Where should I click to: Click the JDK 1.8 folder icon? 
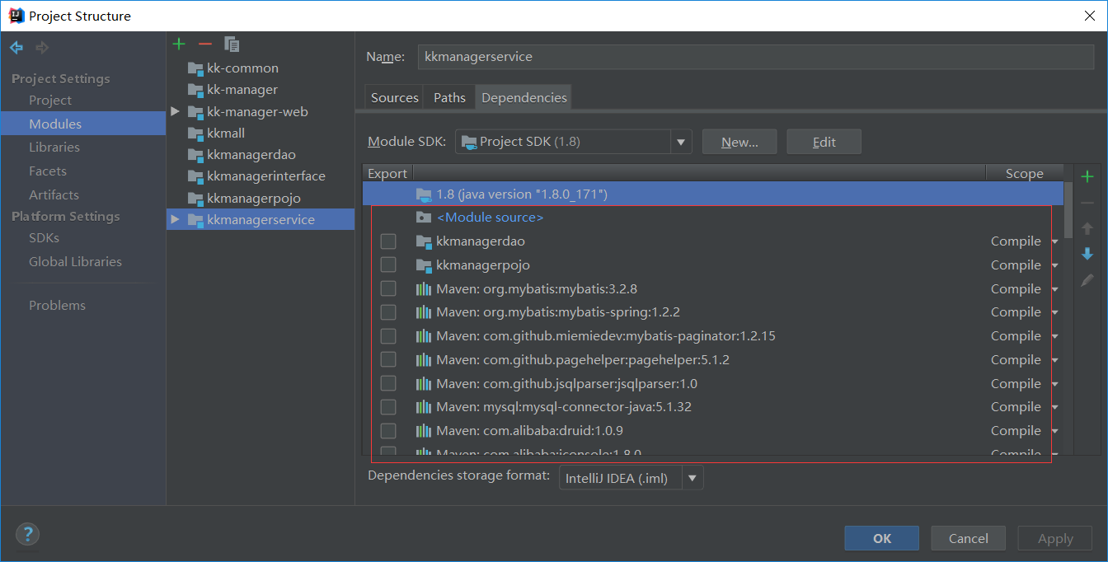[424, 194]
